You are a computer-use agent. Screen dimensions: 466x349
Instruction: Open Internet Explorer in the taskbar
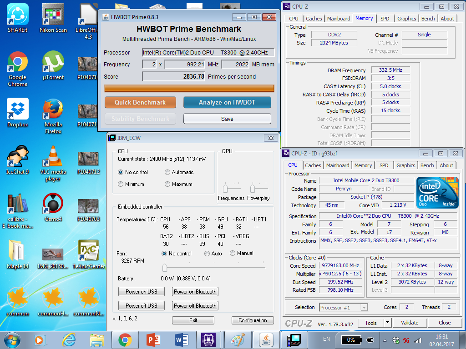pos(69,340)
